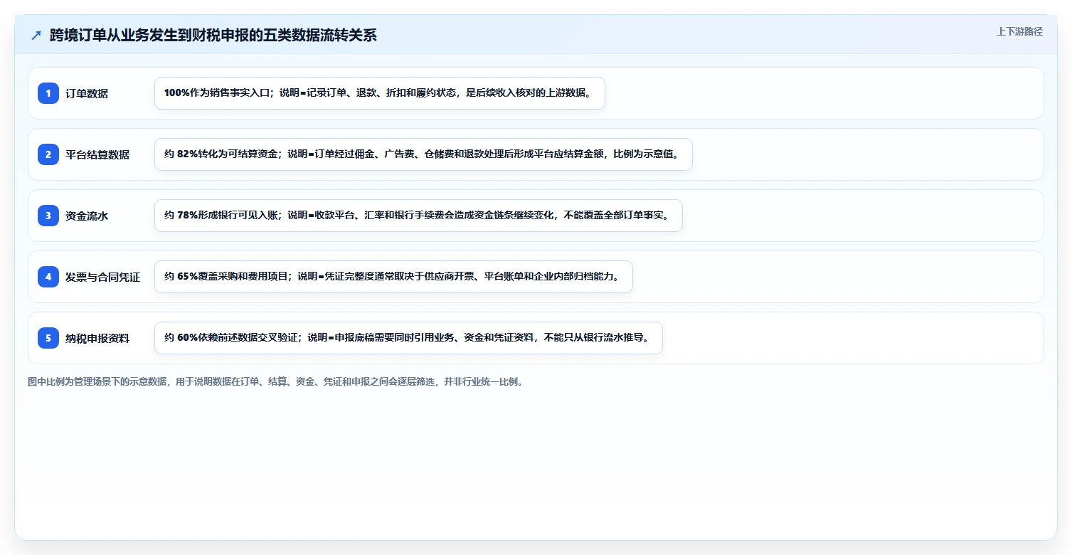Select step number 3 badge
This screenshot has height=555, width=1072.
48,215
